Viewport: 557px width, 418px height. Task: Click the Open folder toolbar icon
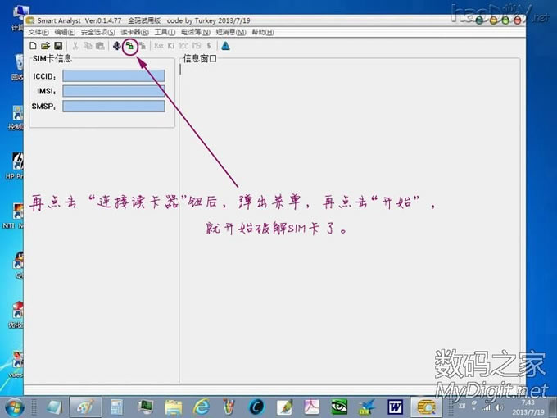[46, 46]
